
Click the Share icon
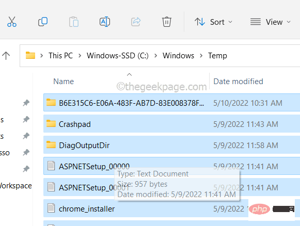(136, 22)
